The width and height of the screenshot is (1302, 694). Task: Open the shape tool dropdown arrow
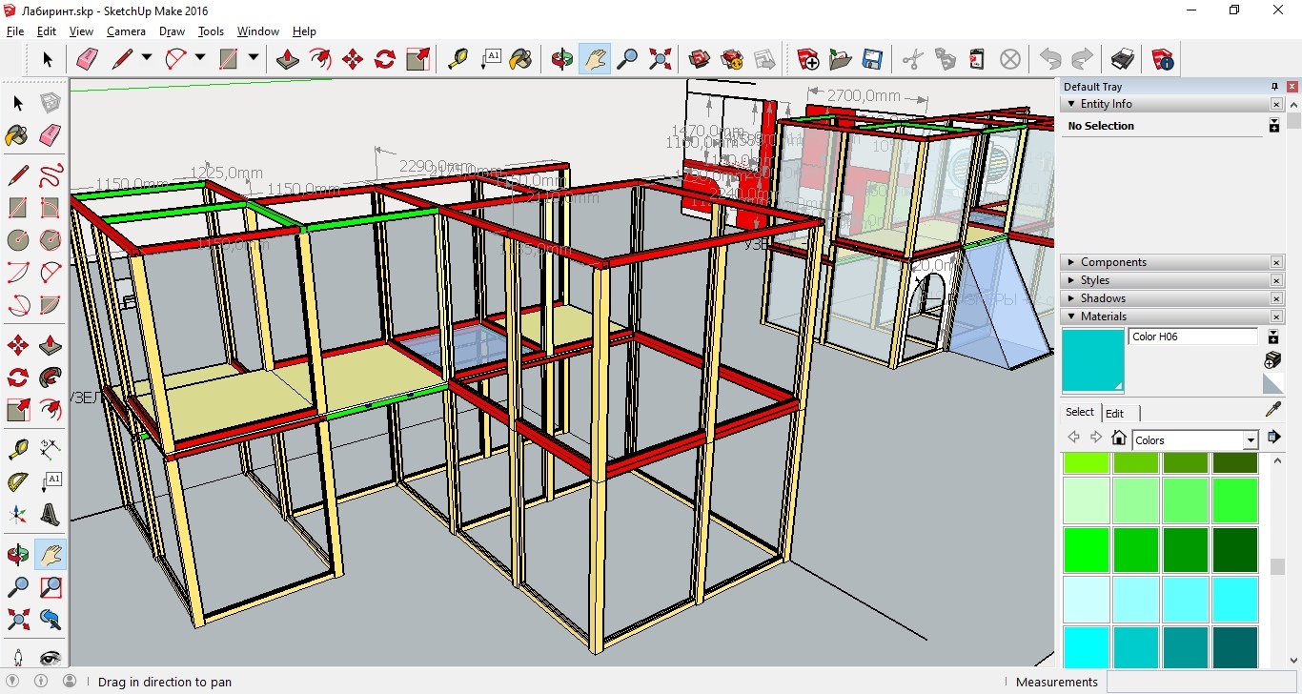254,58
